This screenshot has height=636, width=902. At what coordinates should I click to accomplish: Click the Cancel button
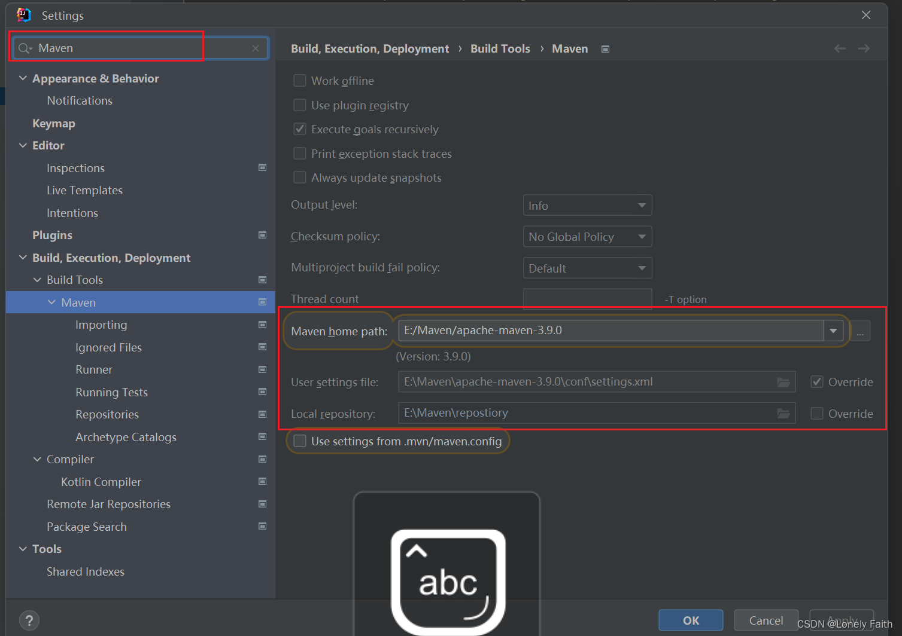(x=766, y=620)
